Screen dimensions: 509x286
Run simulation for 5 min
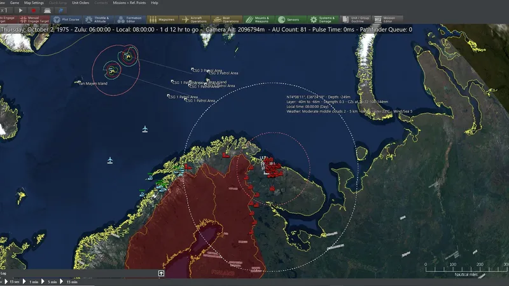click(x=50, y=282)
